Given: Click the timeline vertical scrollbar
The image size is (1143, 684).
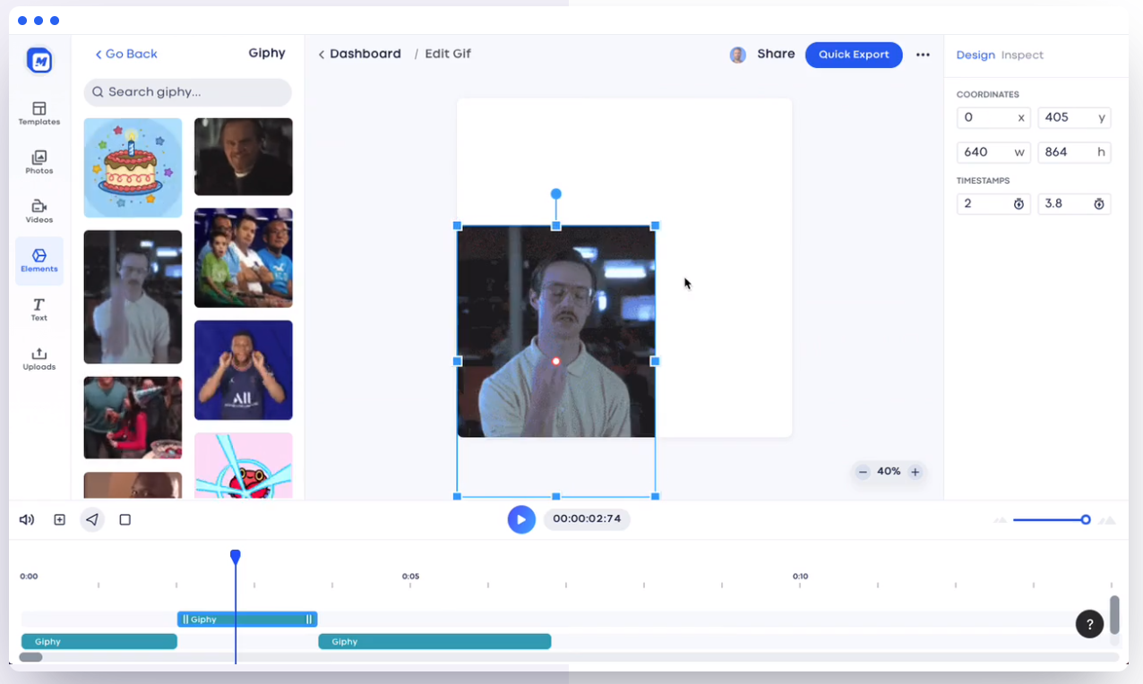Looking at the screenshot, I should click(1114, 615).
